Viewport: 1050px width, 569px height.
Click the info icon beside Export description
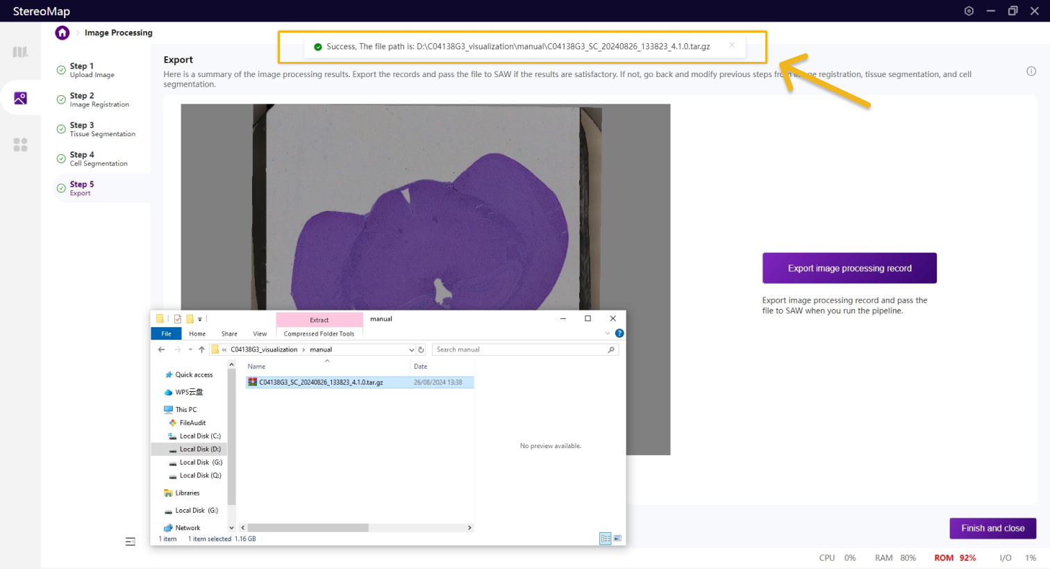pos(1031,71)
